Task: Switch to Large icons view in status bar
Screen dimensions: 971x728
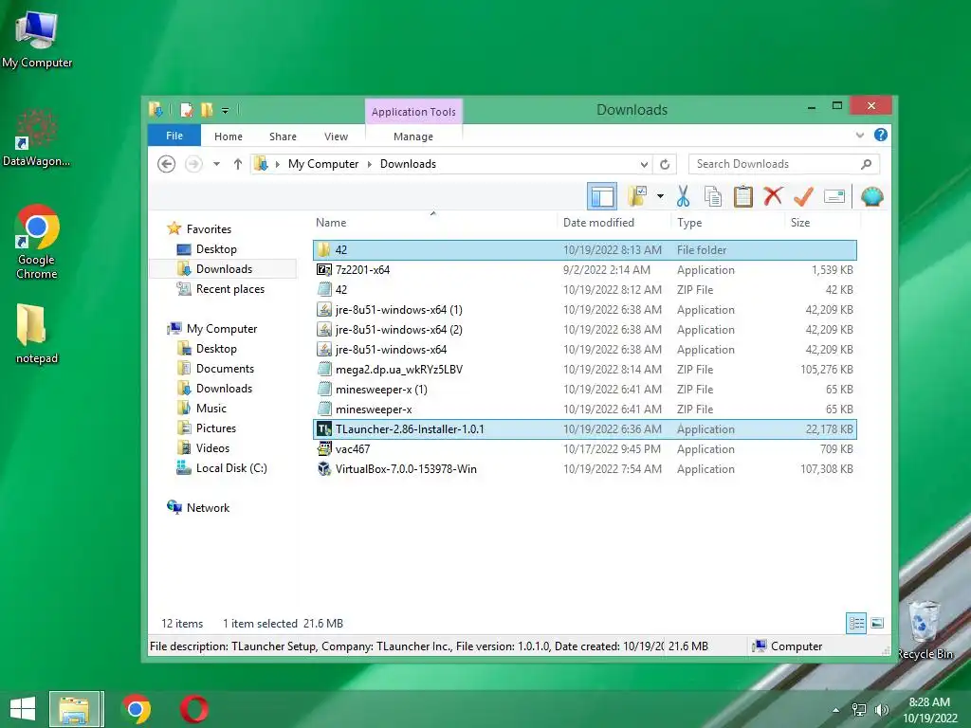Action: click(x=877, y=623)
